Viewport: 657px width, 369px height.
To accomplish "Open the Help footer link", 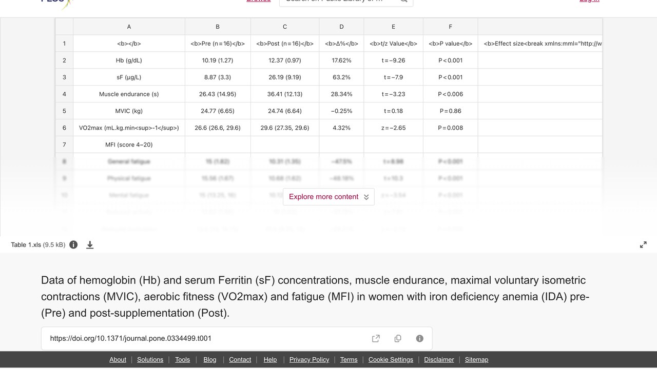I will tap(270, 360).
